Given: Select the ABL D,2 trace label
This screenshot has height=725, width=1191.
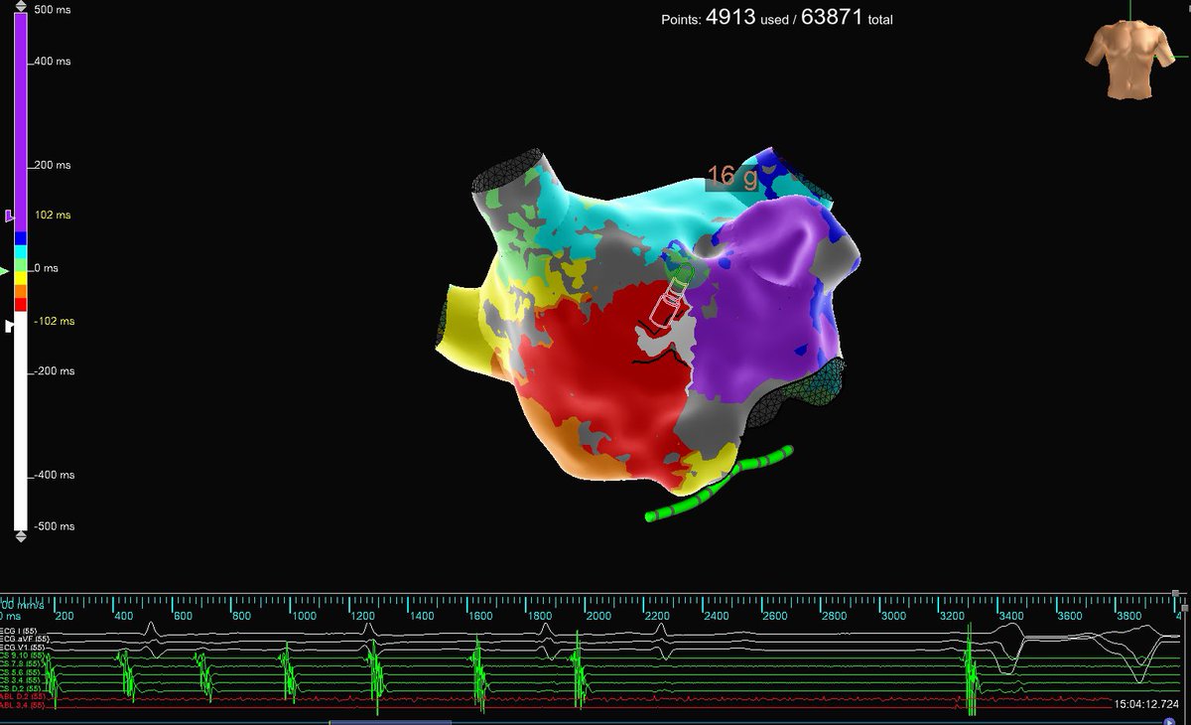Looking at the screenshot, I should (25, 697).
